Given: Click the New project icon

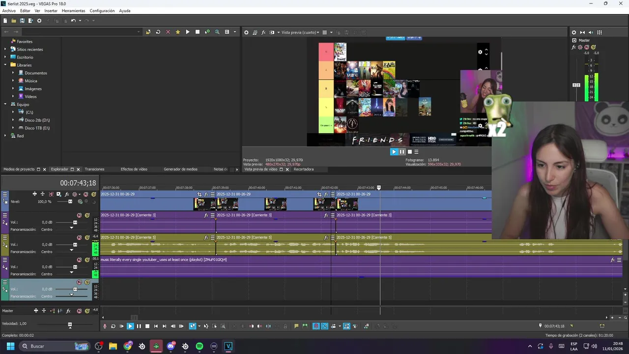Looking at the screenshot, I should click(5, 21).
